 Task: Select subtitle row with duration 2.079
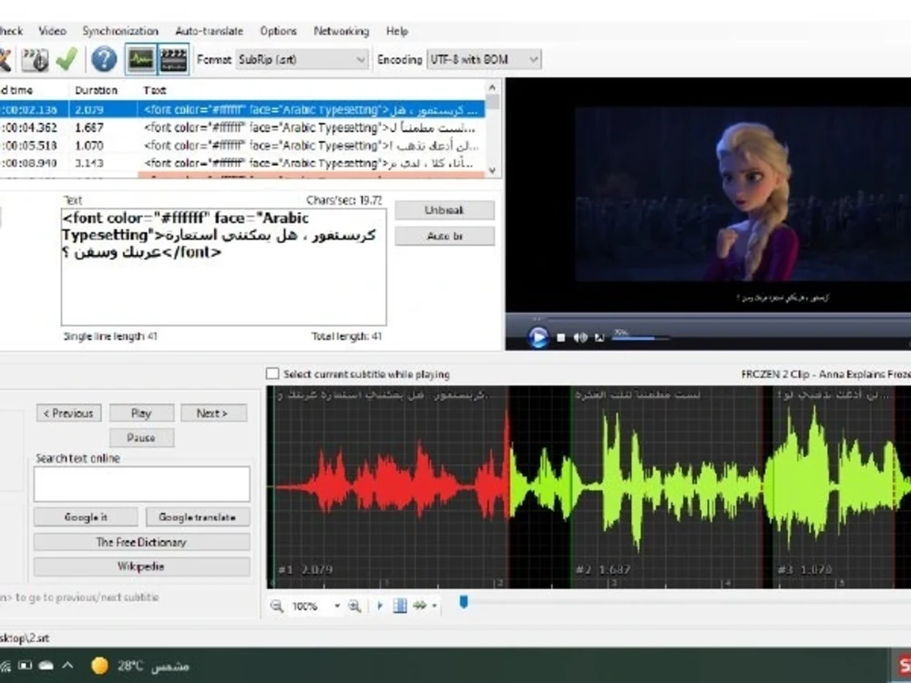coord(241,109)
